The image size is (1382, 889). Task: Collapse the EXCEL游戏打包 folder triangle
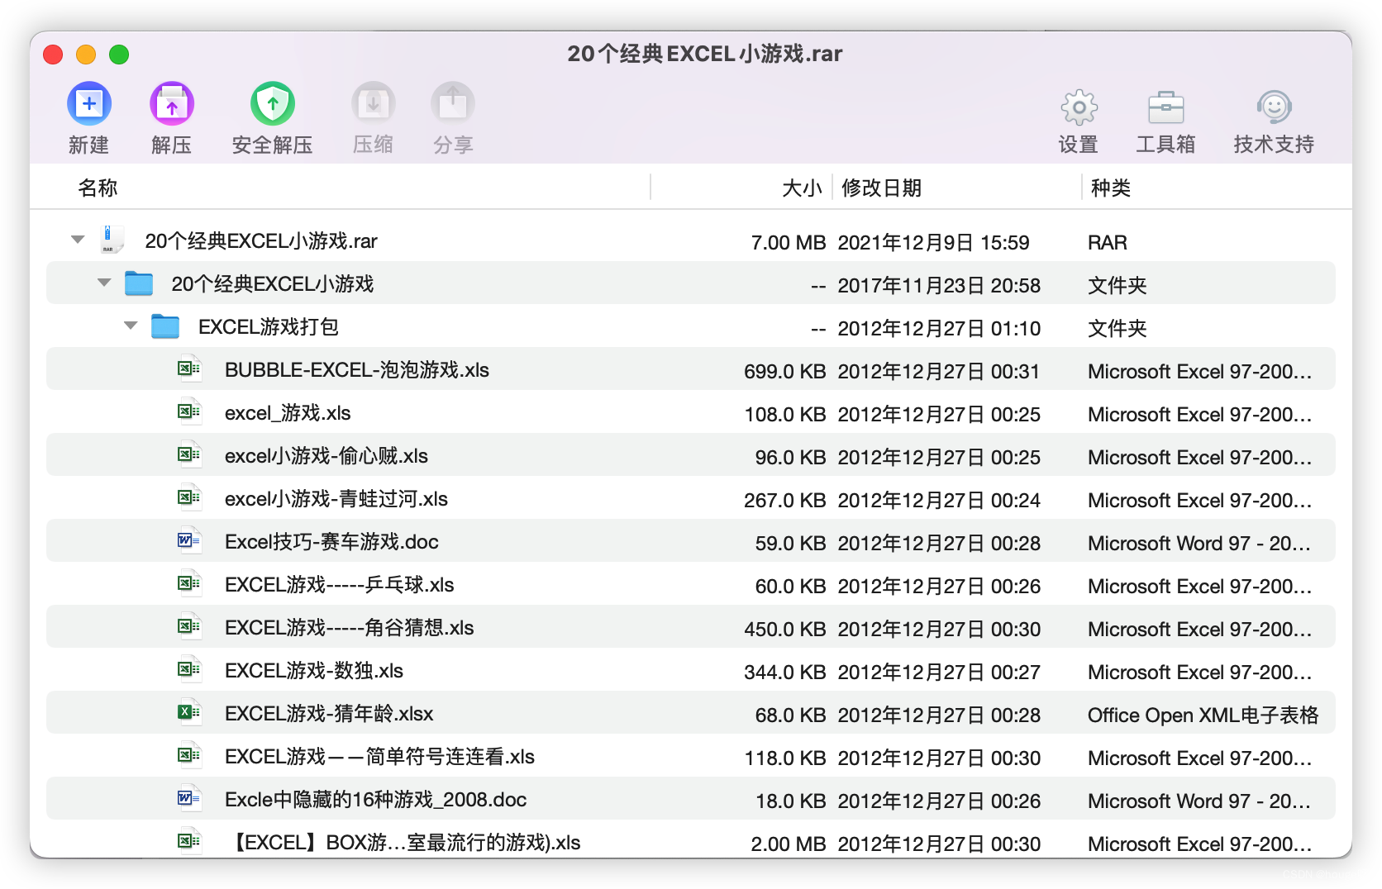click(x=131, y=326)
